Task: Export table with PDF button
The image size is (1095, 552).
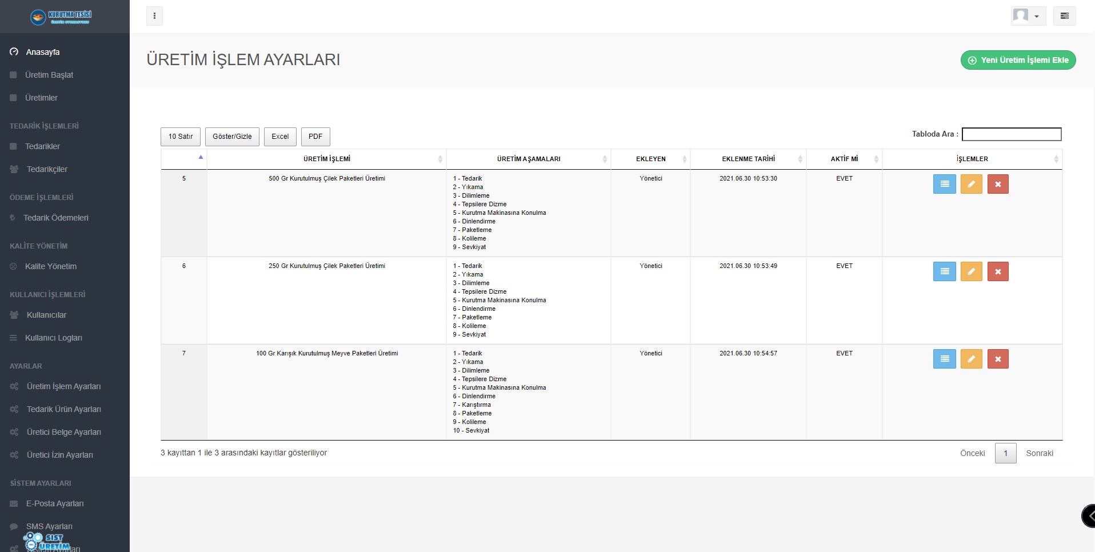Action: pos(315,137)
